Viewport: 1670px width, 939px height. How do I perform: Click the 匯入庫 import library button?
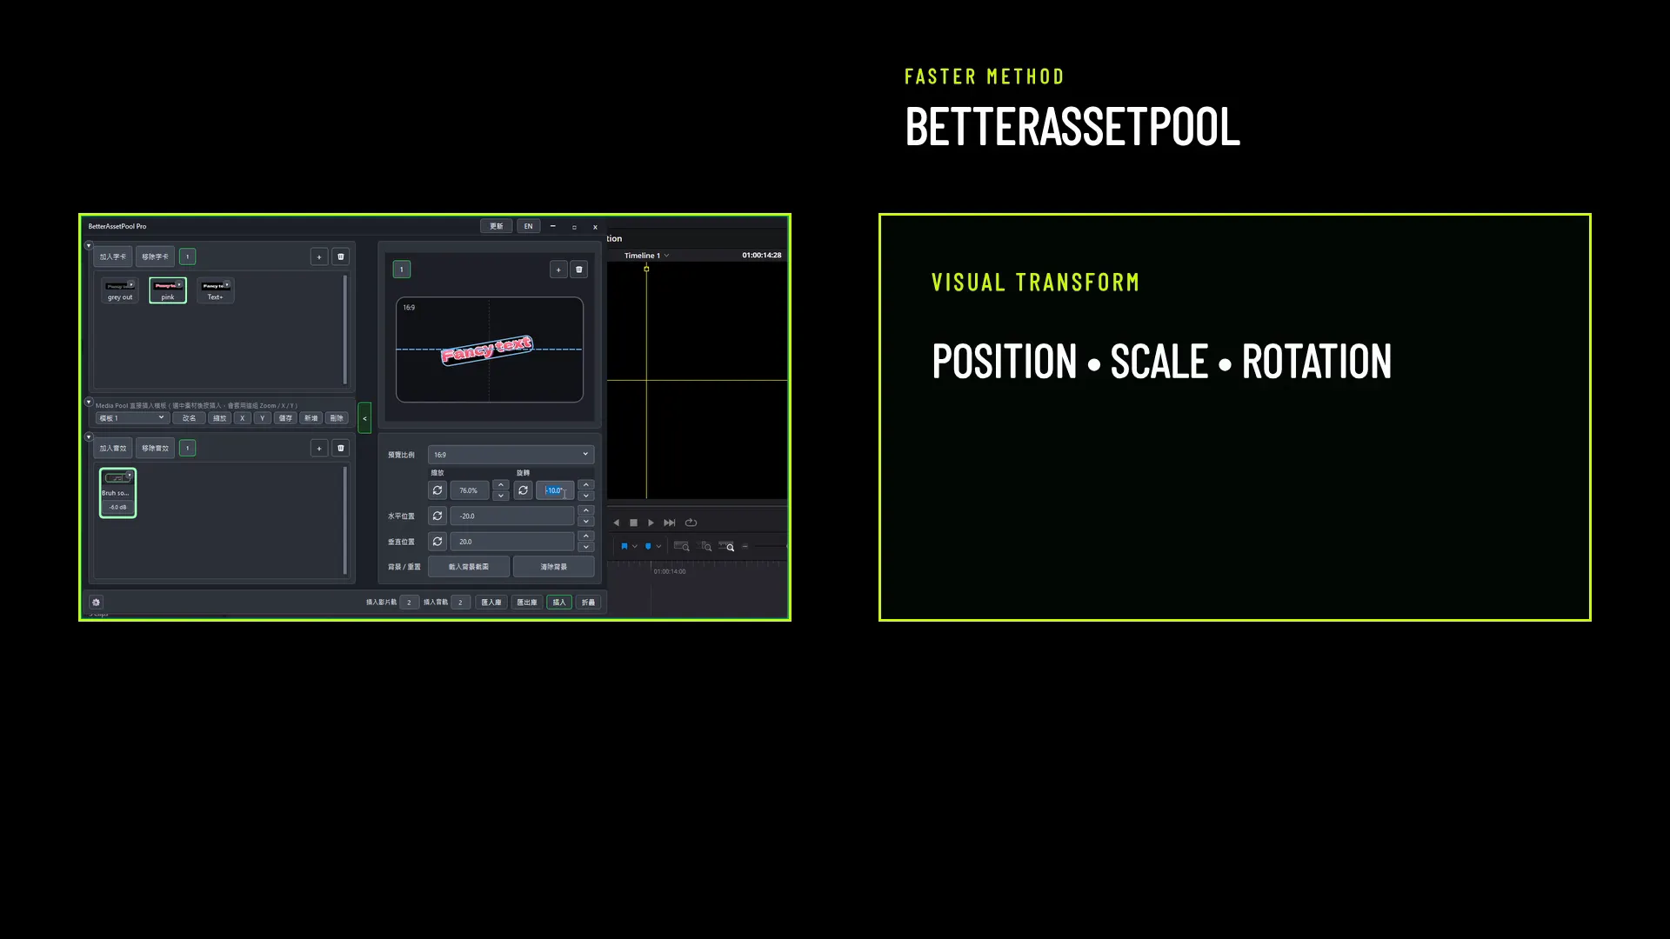pyautogui.click(x=491, y=602)
